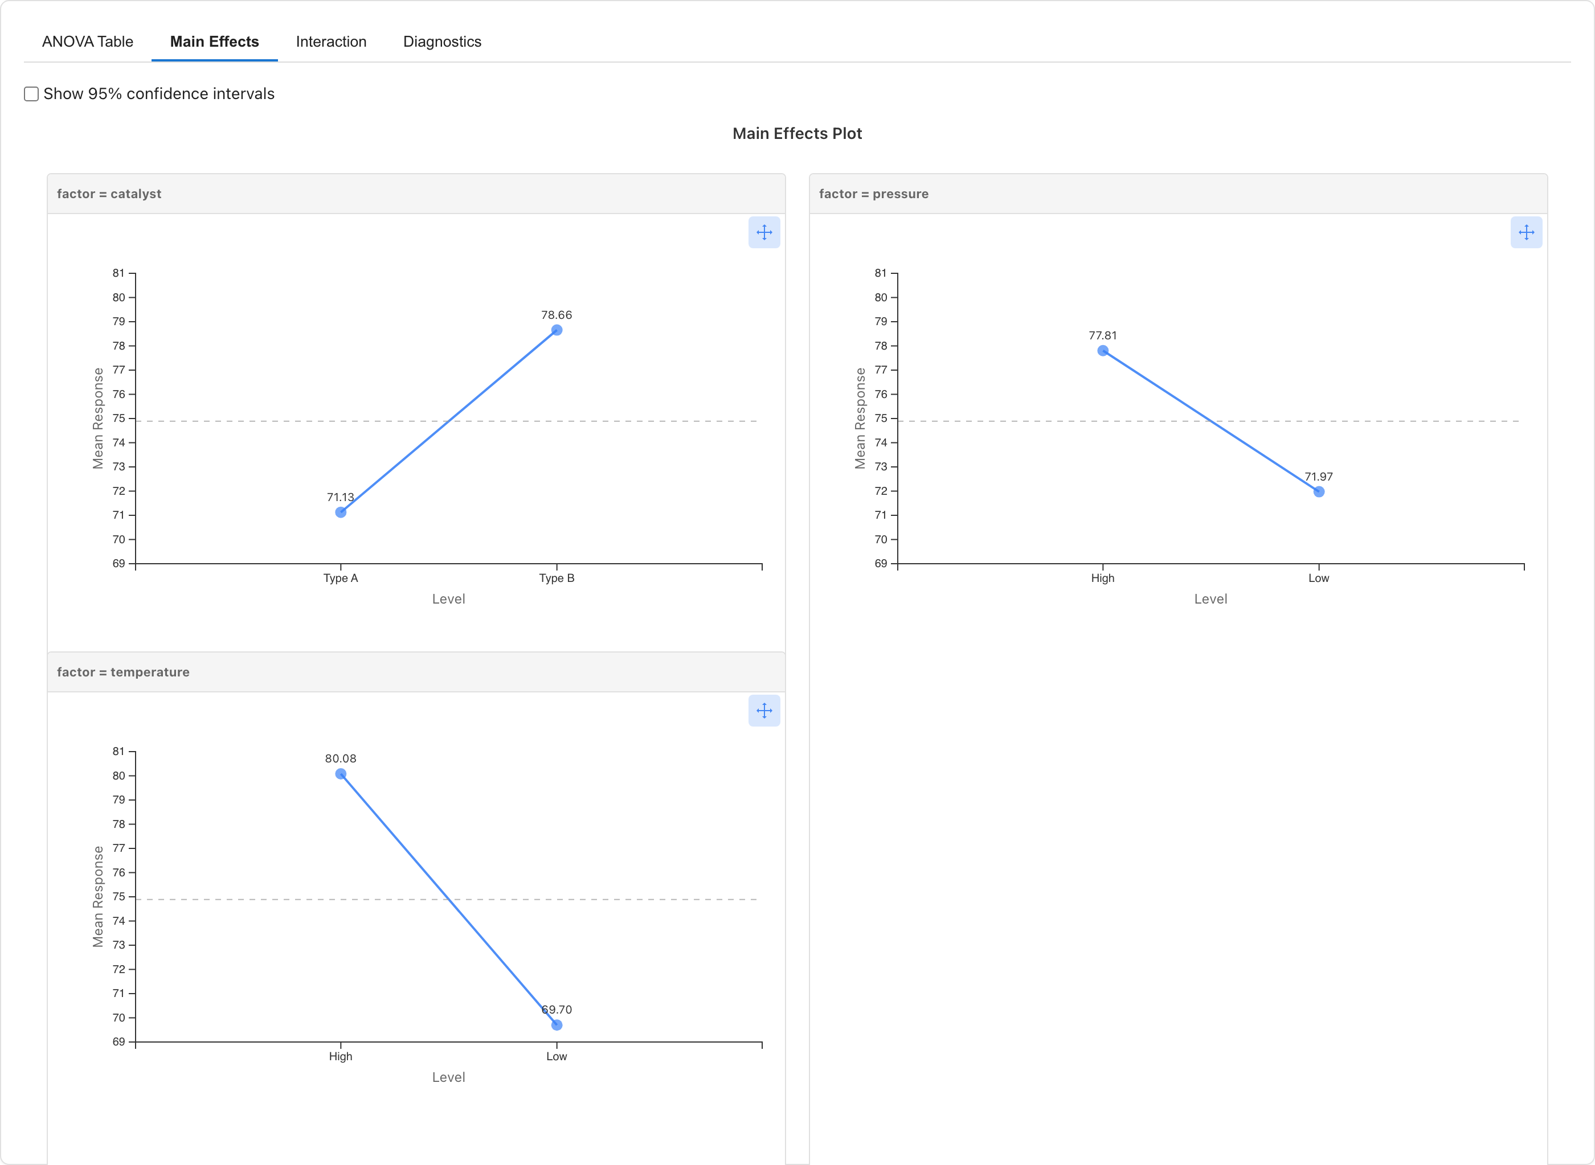The height and width of the screenshot is (1165, 1595).
Task: Click the 77.81 value label
Action: click(1103, 336)
